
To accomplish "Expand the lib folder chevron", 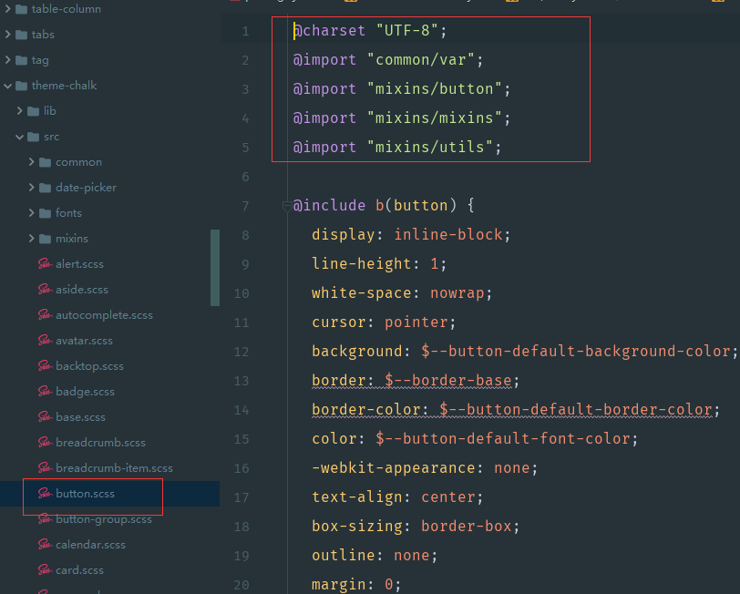I will click(19, 111).
